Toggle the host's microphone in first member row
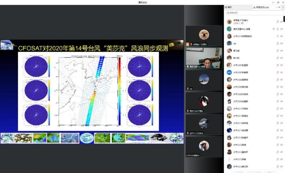 point(277,22)
